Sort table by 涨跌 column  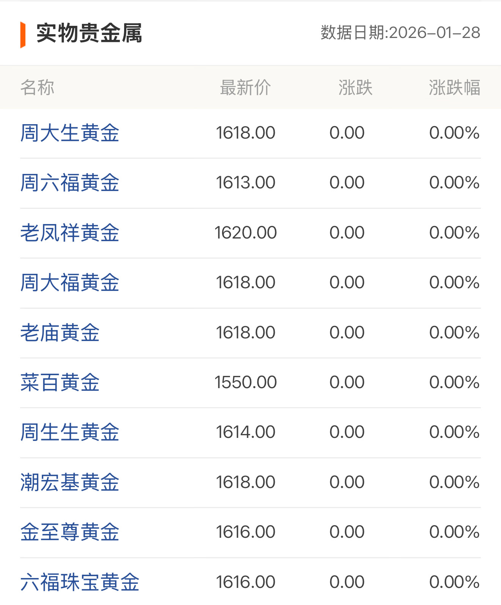355,87
